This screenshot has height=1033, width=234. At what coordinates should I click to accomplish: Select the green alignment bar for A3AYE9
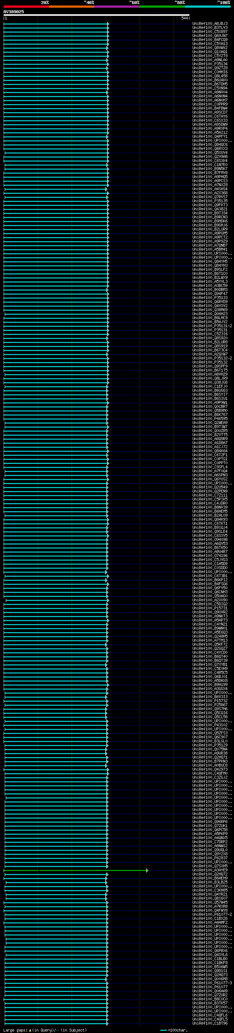tap(76, 870)
